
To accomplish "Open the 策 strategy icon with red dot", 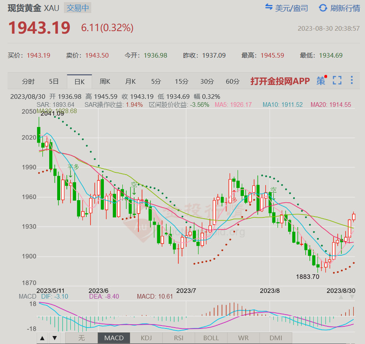I will tap(321, 81).
